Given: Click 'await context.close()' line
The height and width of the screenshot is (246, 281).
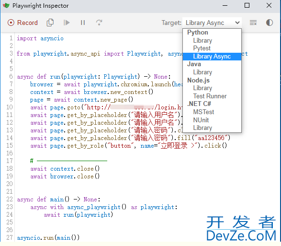Looking at the screenshot, I should point(65,169).
